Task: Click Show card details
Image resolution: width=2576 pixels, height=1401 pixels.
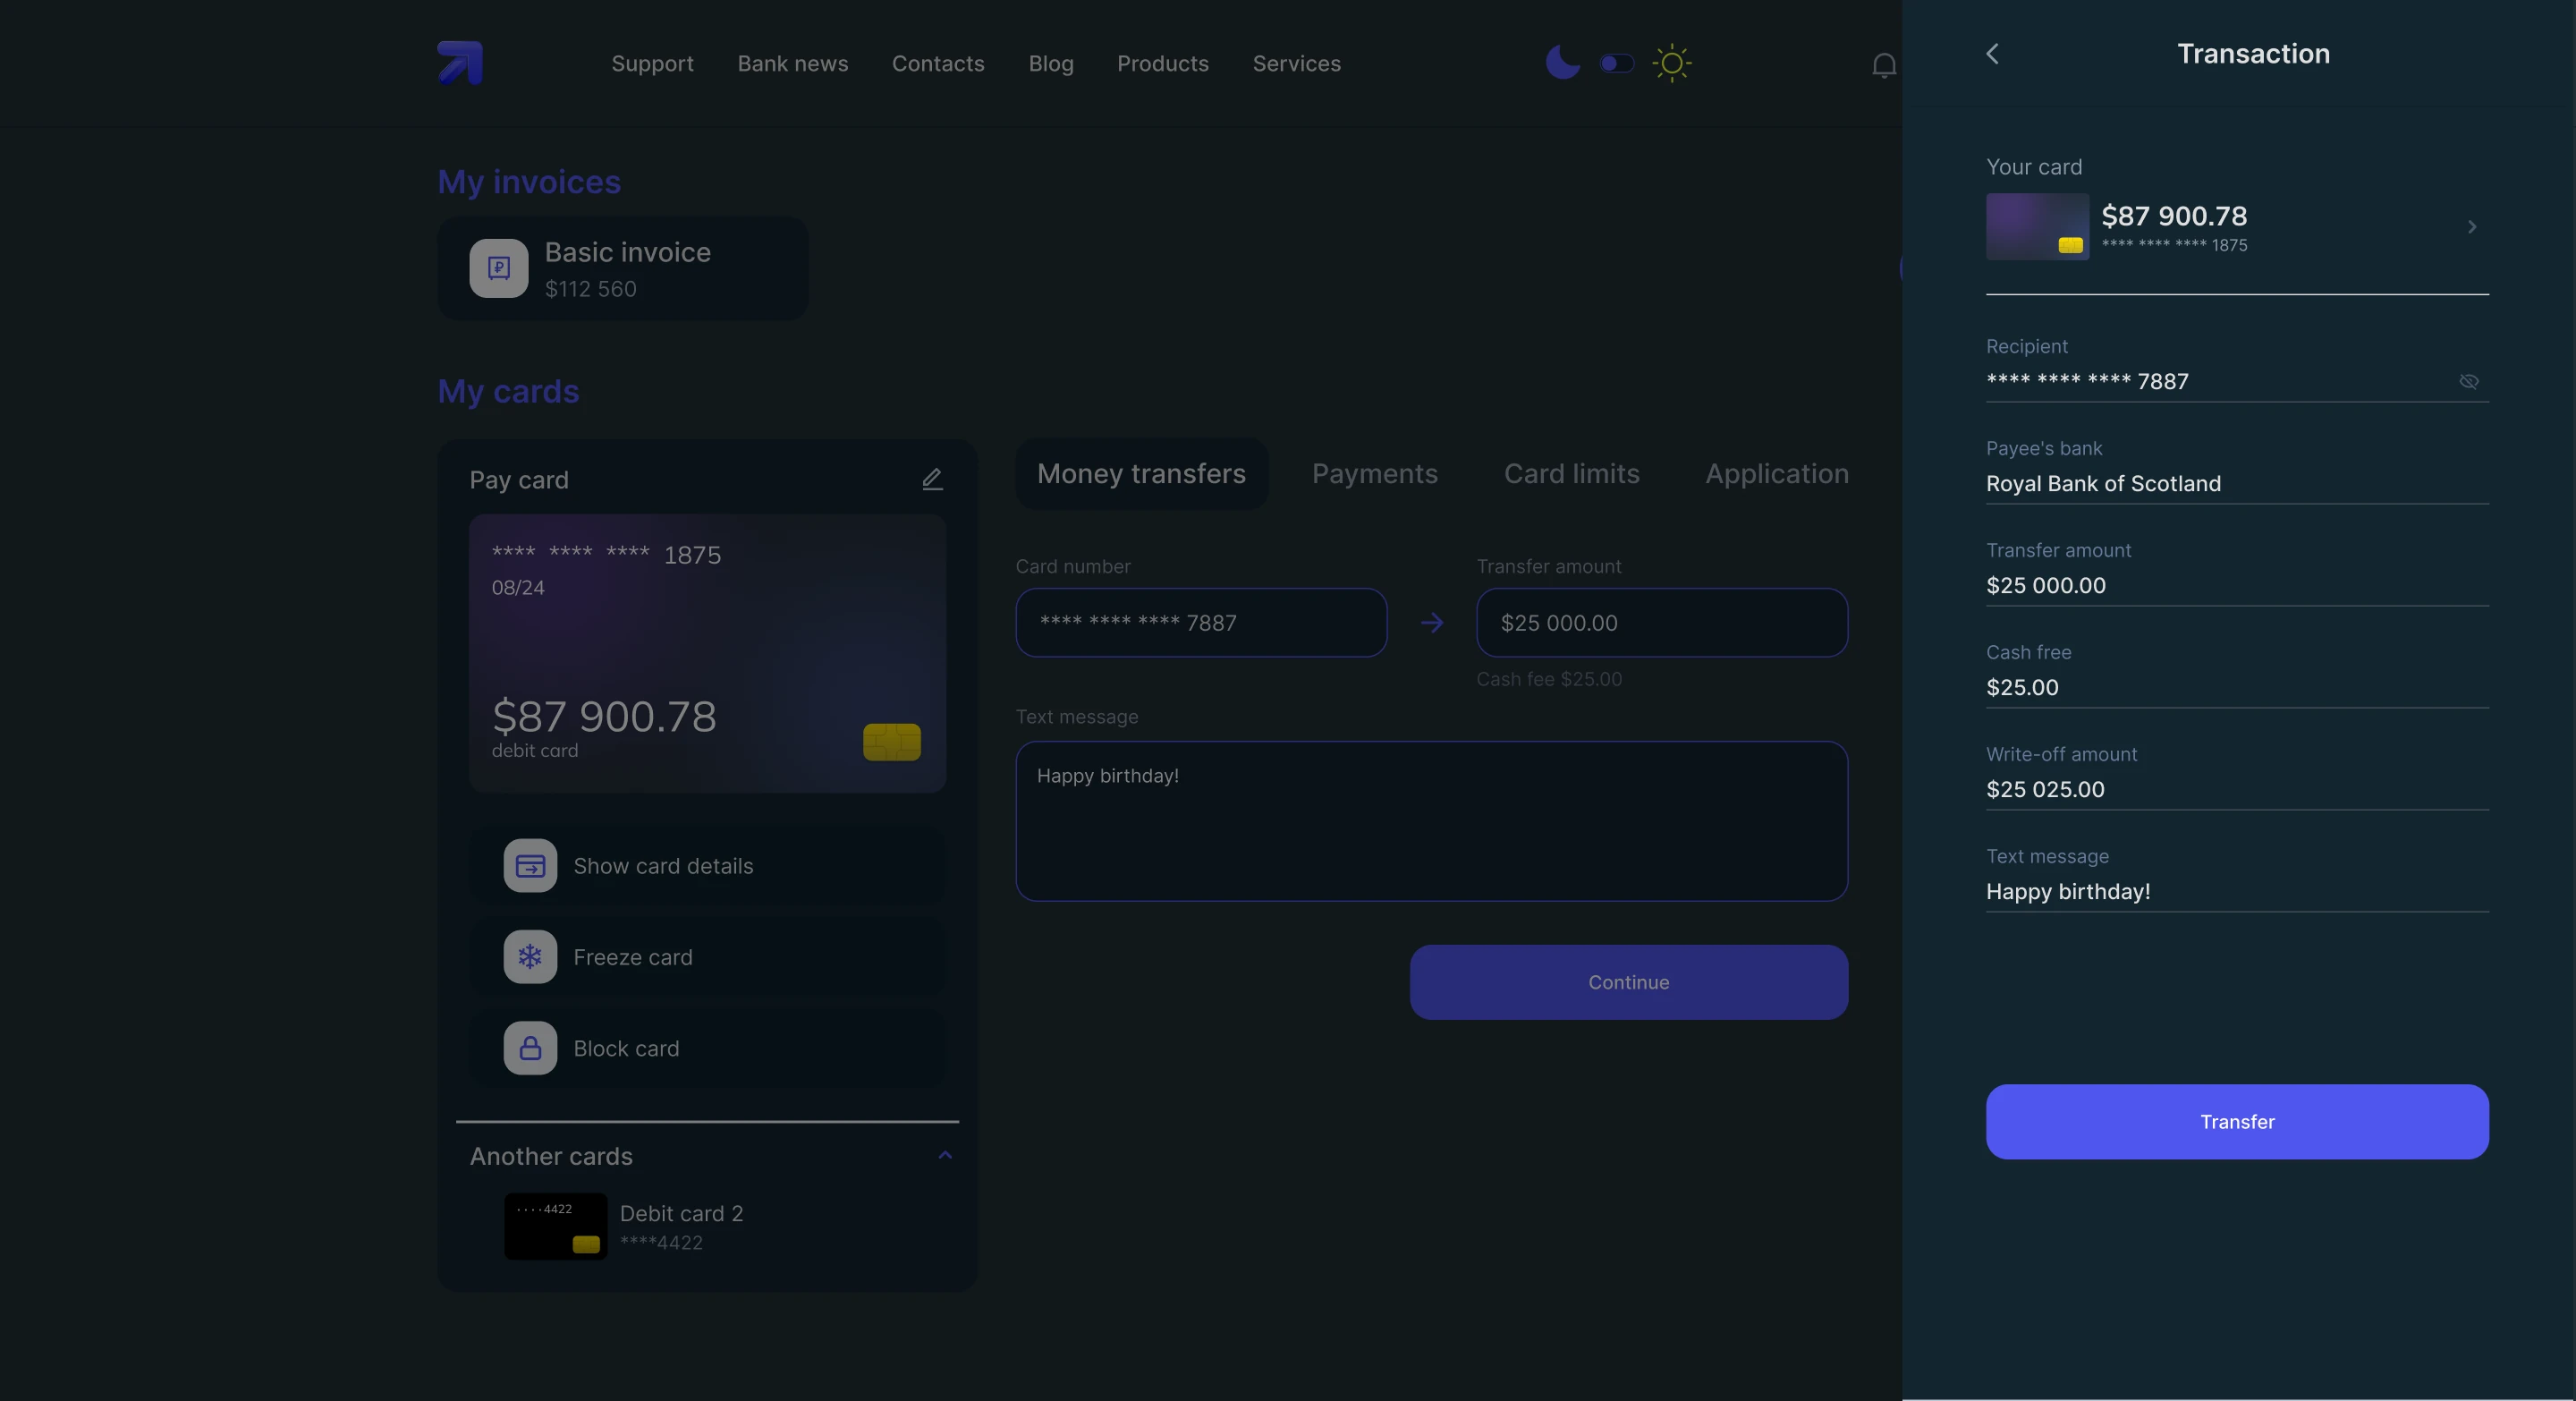Action: click(707, 866)
